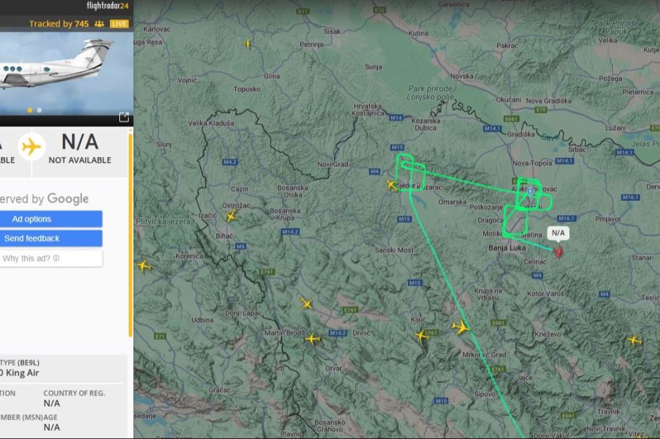Click the side panel vertical scrollbar
Viewport: 660px width, 439px height.
131,236
